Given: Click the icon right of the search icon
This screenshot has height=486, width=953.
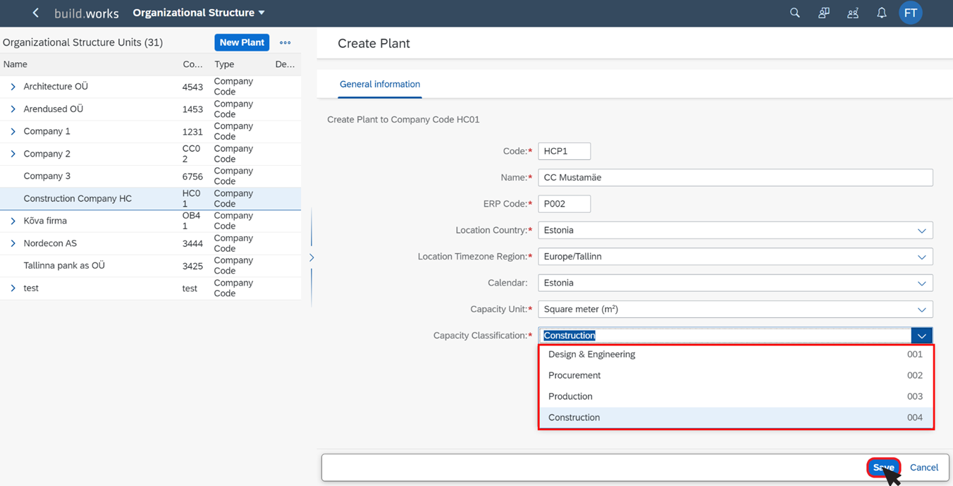Looking at the screenshot, I should point(823,13).
